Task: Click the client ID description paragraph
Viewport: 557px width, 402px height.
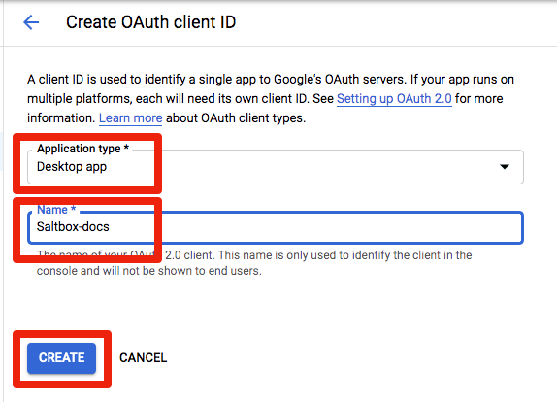Action: [x=271, y=98]
